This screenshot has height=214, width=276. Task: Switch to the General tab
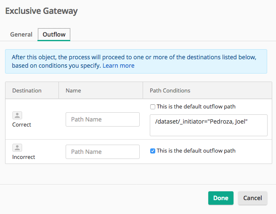[21, 34]
